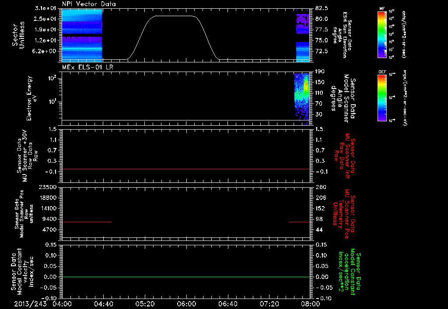Viewport: 448px width, 309px height.
Task: Click the DEF color bar legend
Action: (x=382, y=98)
